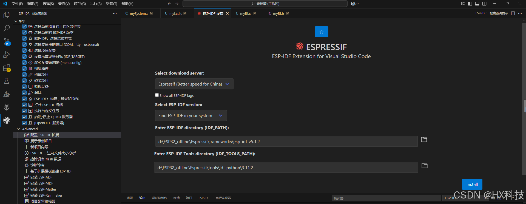Browse folder for IDF_TOOLS_PATH directory

coord(425,166)
